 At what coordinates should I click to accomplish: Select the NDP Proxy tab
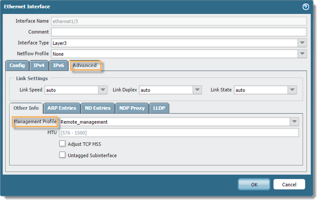[131, 108]
